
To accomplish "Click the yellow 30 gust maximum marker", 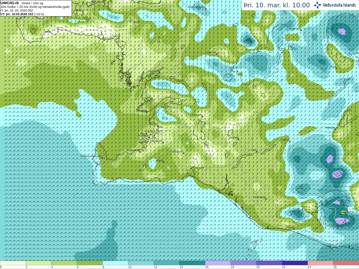I will click(x=343, y=212).
